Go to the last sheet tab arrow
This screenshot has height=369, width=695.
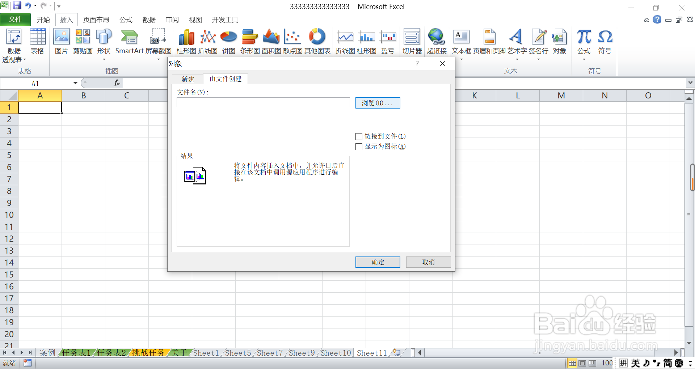(x=30, y=352)
